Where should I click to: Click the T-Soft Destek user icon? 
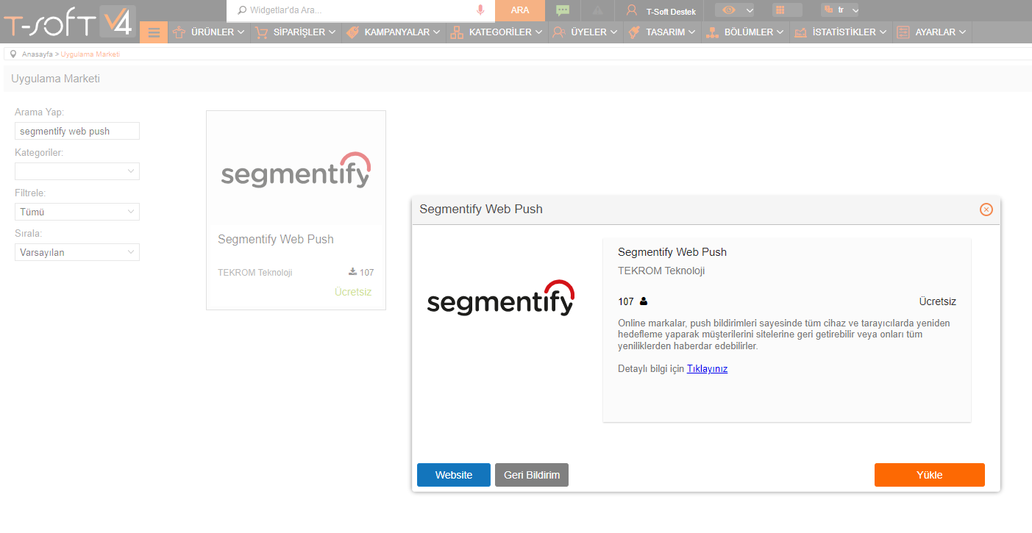tap(632, 10)
